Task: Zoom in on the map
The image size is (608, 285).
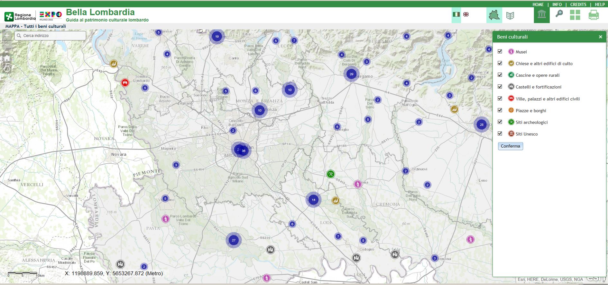Action: 7,36
